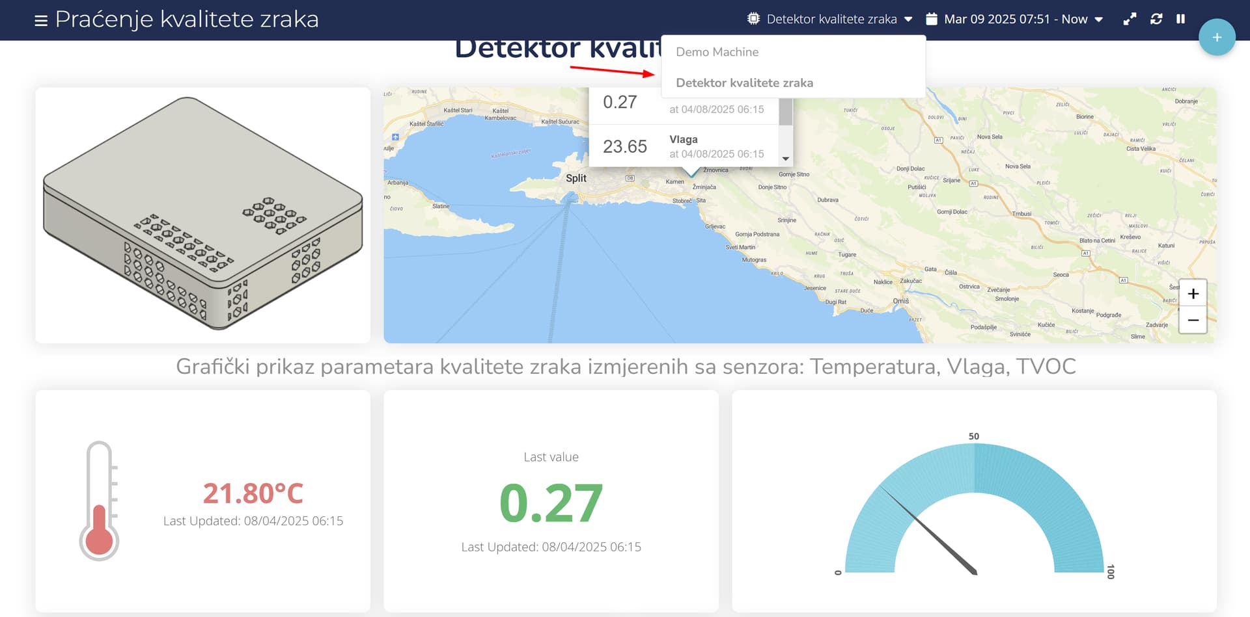Click the Split city label on map
Screen dimensions: 1250x617
pos(576,178)
